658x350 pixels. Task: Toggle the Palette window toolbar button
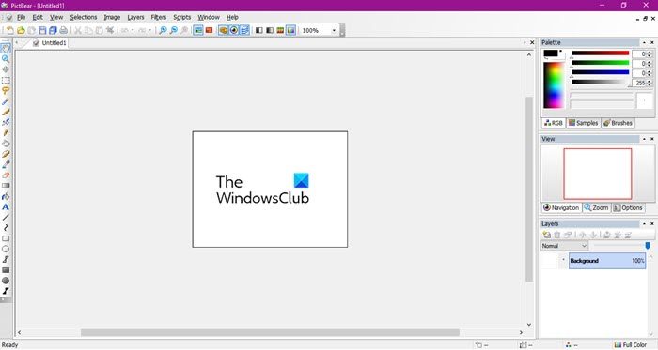coord(224,30)
